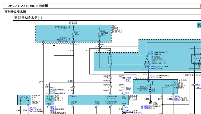This screenshot has width=201, height=114.
Task: Click the P.12 C.20-4/21-6 reference box
Action: (182, 86)
